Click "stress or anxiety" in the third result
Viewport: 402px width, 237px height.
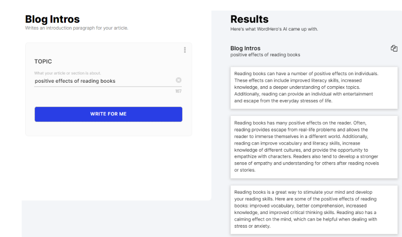pos(252,226)
